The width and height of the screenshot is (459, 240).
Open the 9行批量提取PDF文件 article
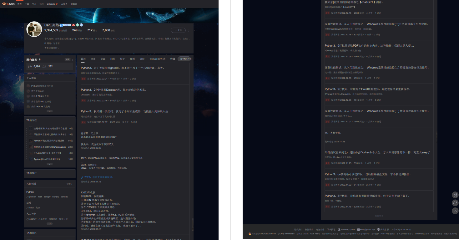click(369, 46)
